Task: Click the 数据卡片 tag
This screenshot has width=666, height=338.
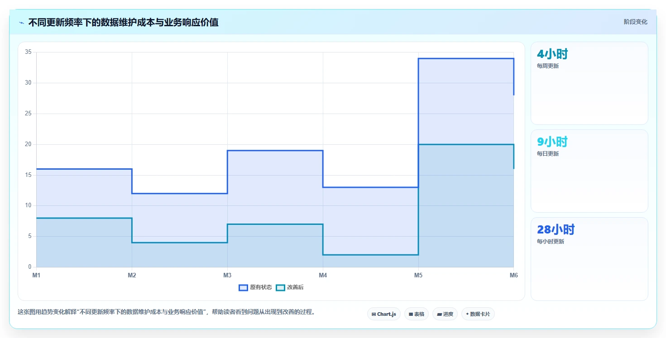Action: [478, 314]
